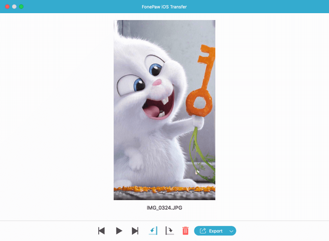The height and width of the screenshot is (241, 329).
Task: Select the IMG_0324.JPG file name
Action: point(164,208)
